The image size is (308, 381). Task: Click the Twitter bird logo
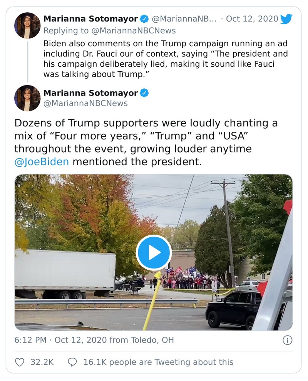[286, 19]
